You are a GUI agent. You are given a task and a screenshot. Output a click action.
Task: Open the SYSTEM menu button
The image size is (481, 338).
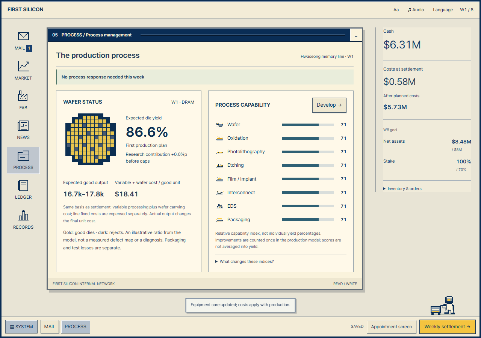point(21,327)
